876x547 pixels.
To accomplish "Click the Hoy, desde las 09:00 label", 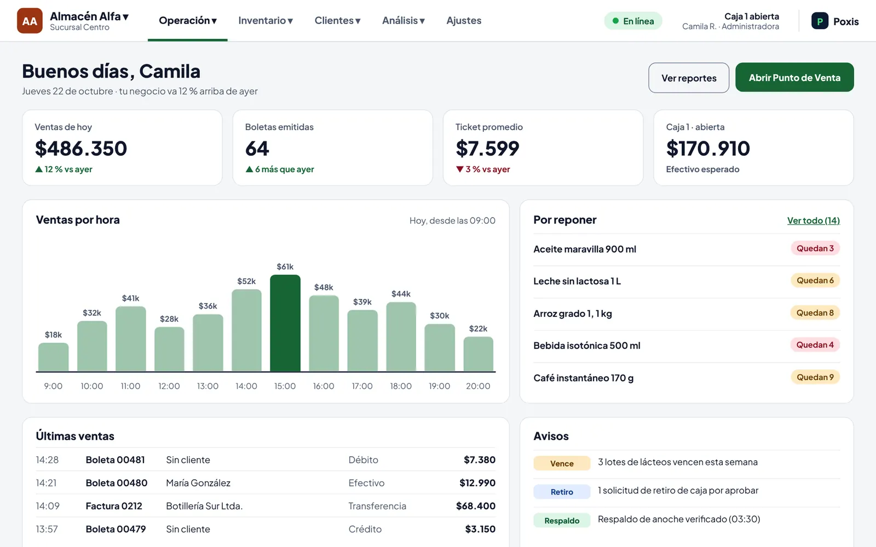I will pyautogui.click(x=452, y=220).
